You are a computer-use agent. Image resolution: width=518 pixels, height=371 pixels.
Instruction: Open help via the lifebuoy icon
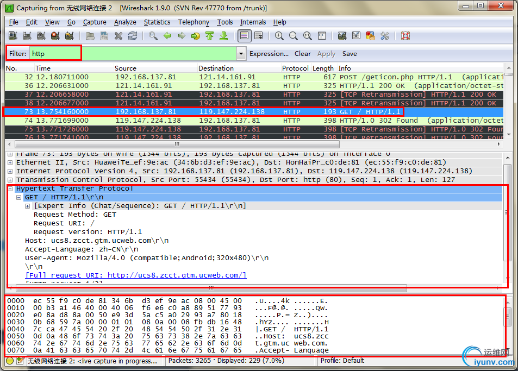pos(405,36)
